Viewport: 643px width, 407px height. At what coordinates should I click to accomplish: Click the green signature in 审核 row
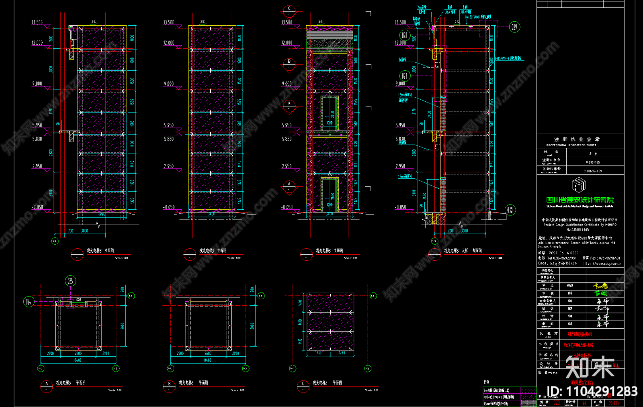(600, 294)
